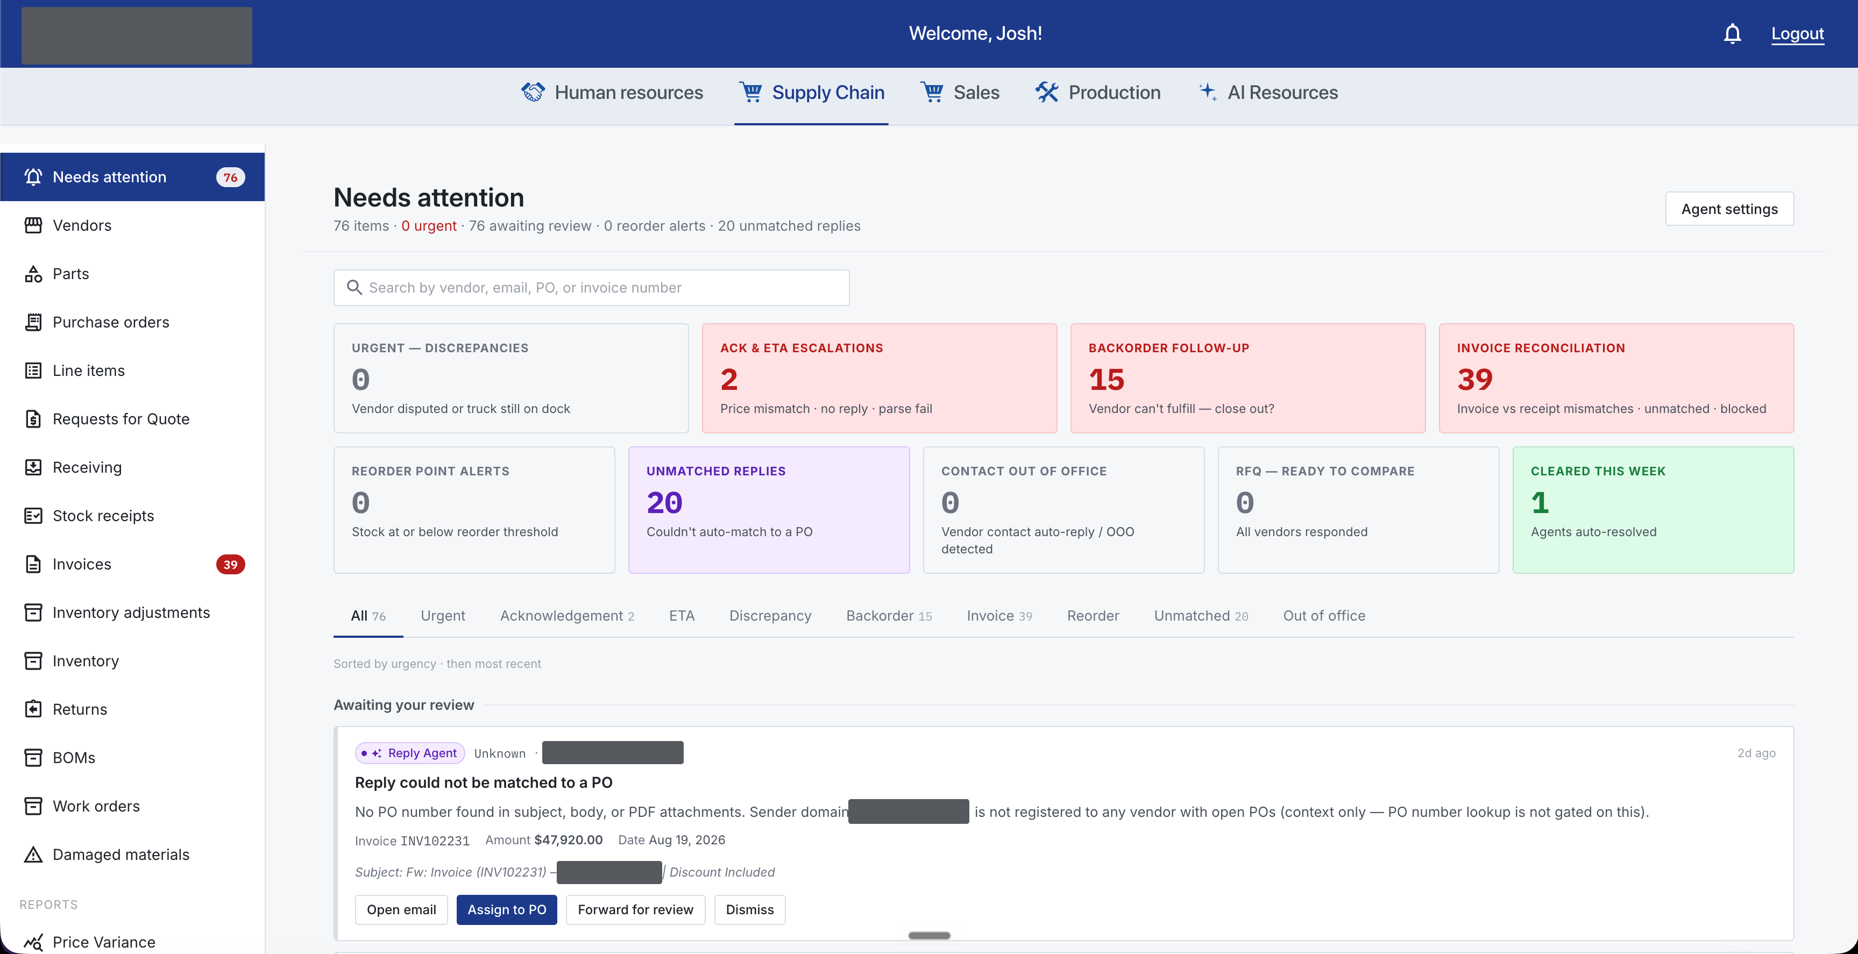Viewport: 1858px width, 954px height.
Task: Click the Open email button
Action: [401, 909]
